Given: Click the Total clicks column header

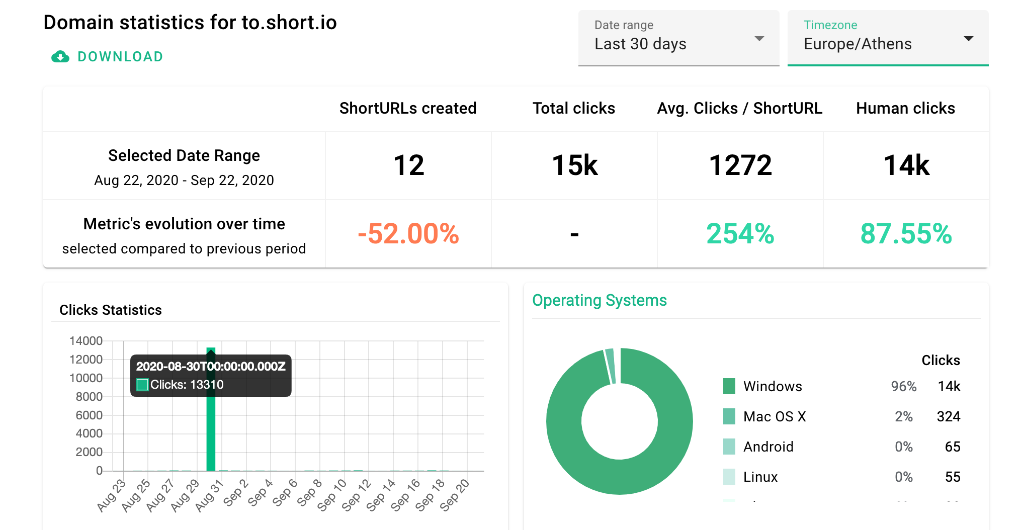Looking at the screenshot, I should tap(573, 108).
